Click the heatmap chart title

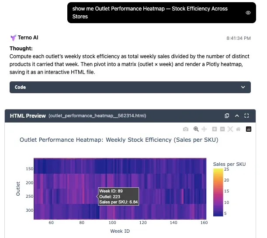(119, 140)
